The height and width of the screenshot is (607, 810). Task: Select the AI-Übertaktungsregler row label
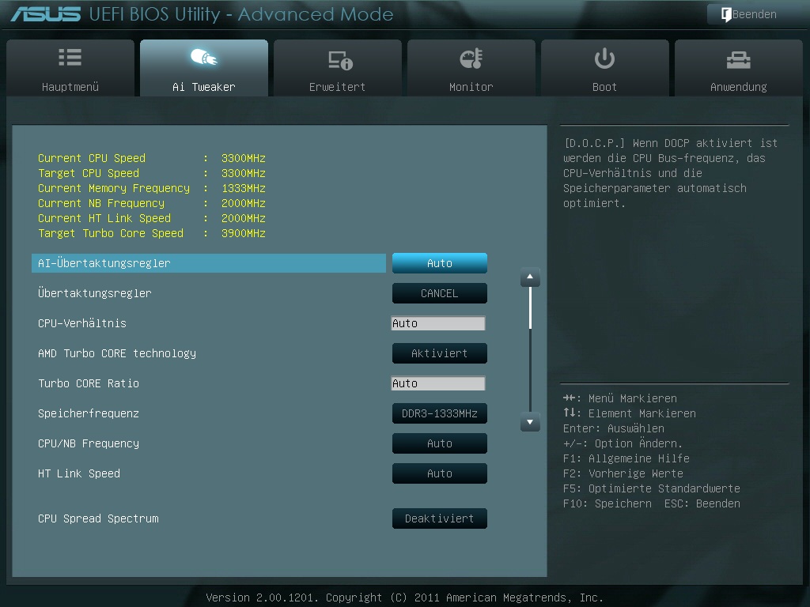pos(104,263)
